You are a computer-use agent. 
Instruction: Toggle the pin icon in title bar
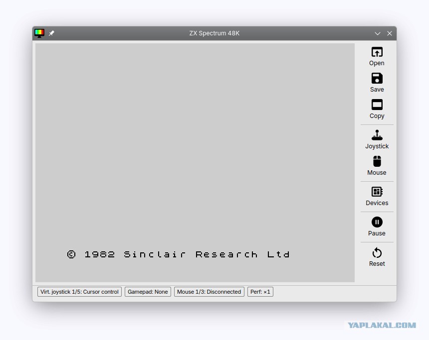click(51, 33)
